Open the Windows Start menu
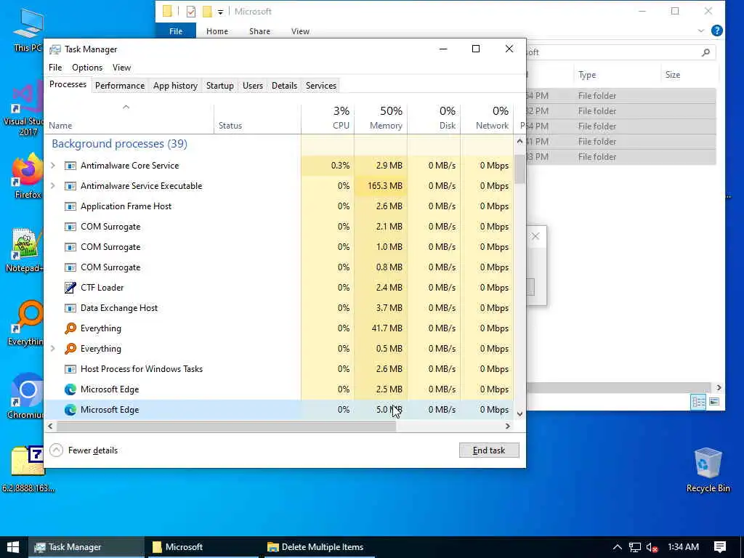The height and width of the screenshot is (558, 744). 13,547
